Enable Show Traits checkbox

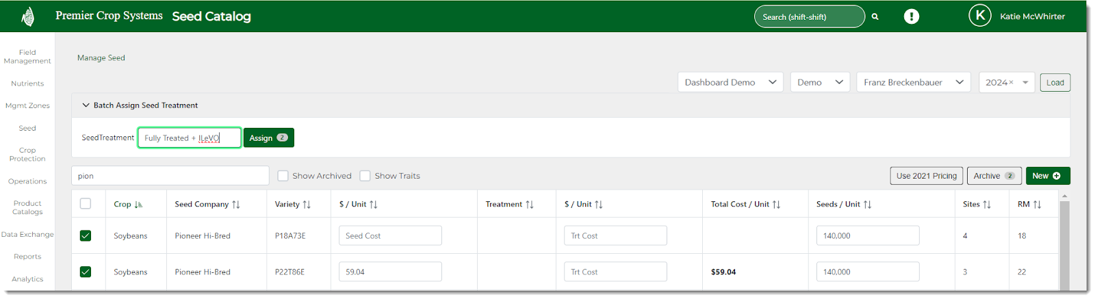pyautogui.click(x=365, y=176)
